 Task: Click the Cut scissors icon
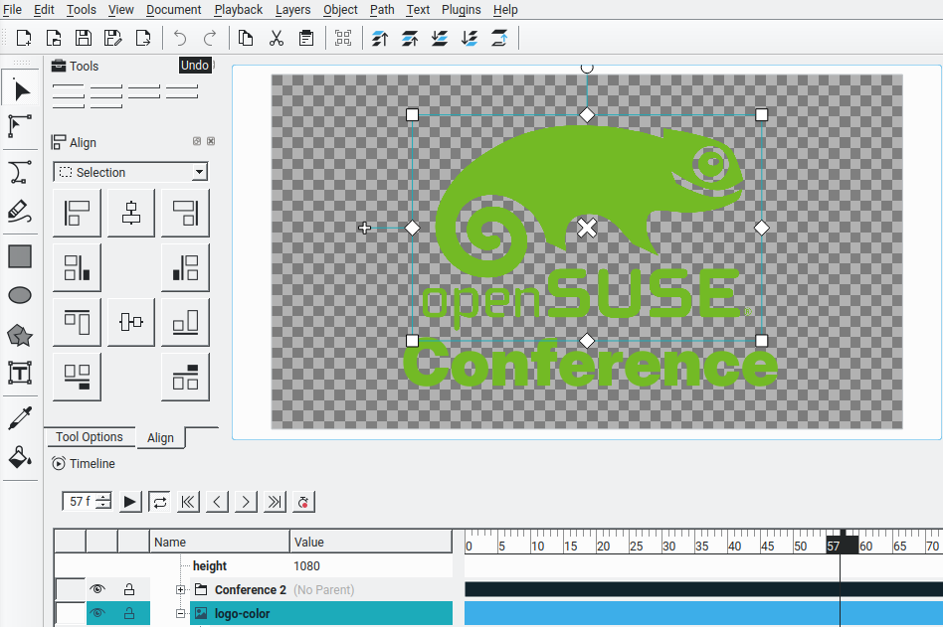277,38
